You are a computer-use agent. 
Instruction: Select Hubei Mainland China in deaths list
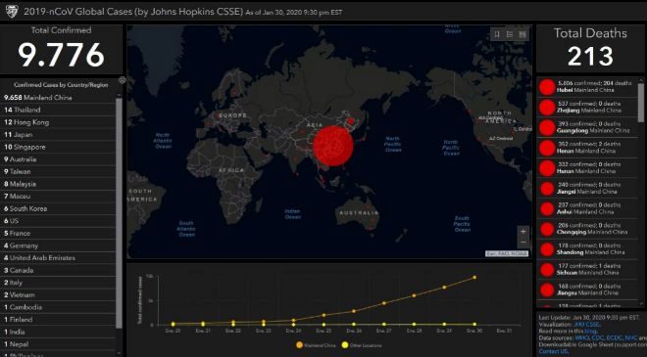587,87
